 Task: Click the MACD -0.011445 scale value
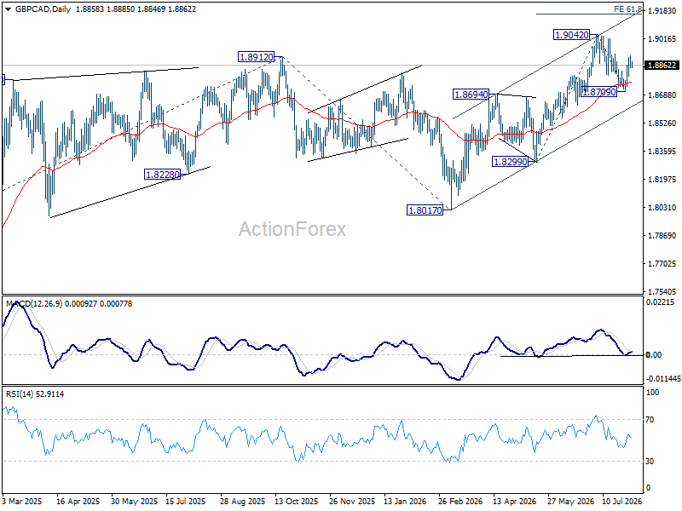point(663,379)
